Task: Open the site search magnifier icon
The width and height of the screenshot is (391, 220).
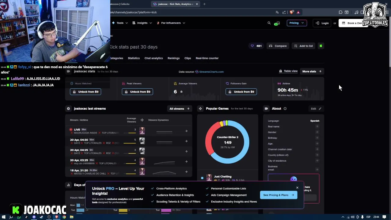Action: point(269,23)
